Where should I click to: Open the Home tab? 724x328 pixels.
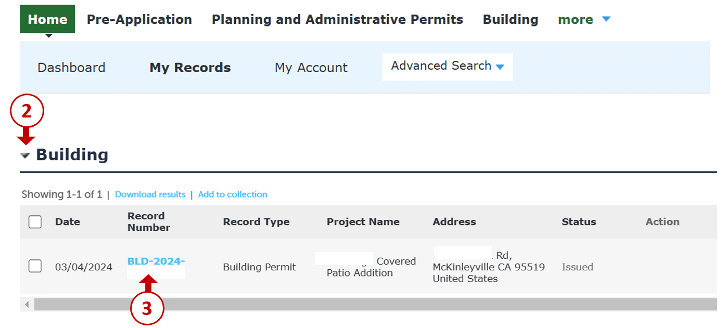pyautogui.click(x=47, y=20)
